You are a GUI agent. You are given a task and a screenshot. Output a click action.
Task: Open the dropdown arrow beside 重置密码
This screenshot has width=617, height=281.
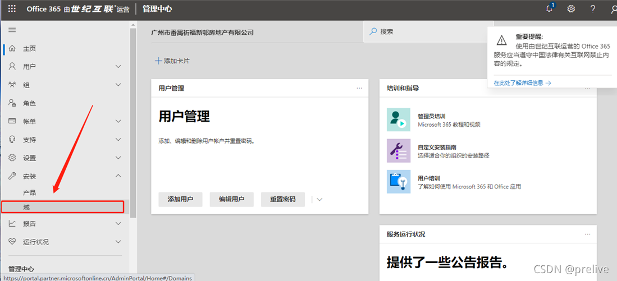click(319, 200)
